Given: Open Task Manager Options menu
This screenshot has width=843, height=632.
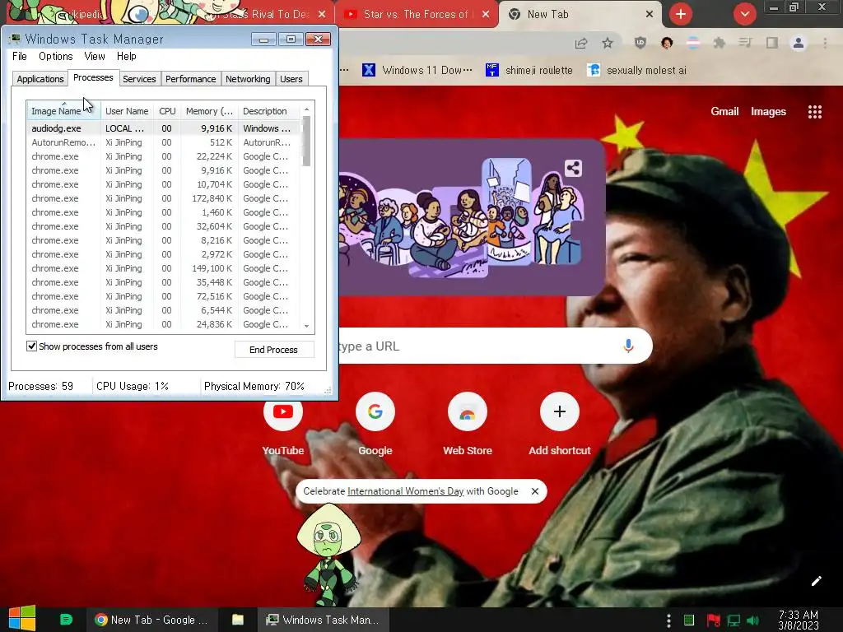Looking at the screenshot, I should click(55, 57).
